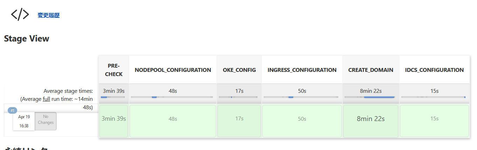Click the underlined "full" run time text

point(46,99)
